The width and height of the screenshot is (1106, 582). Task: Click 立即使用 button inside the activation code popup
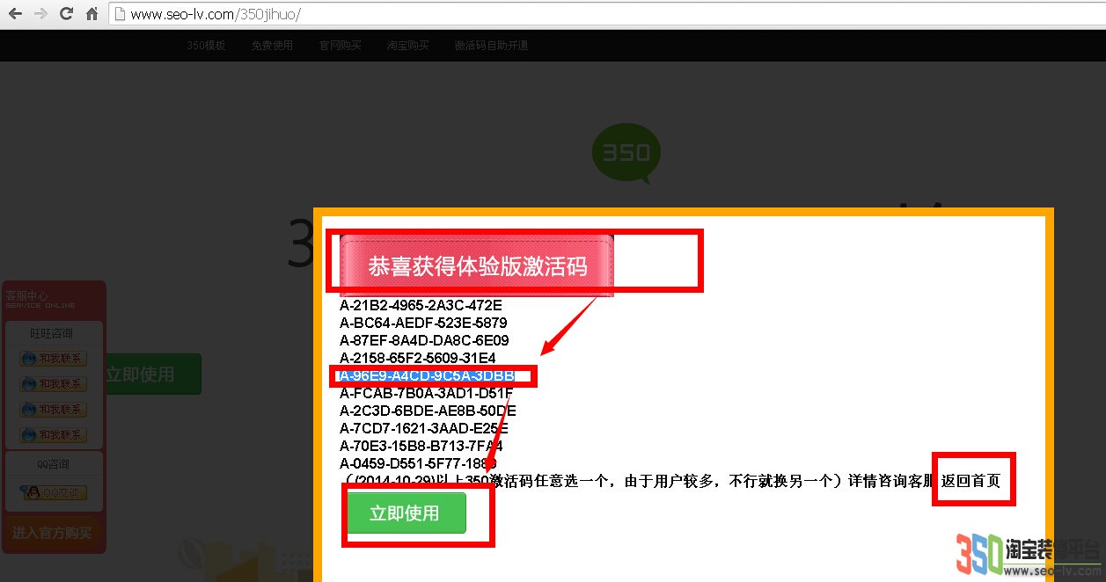click(405, 513)
